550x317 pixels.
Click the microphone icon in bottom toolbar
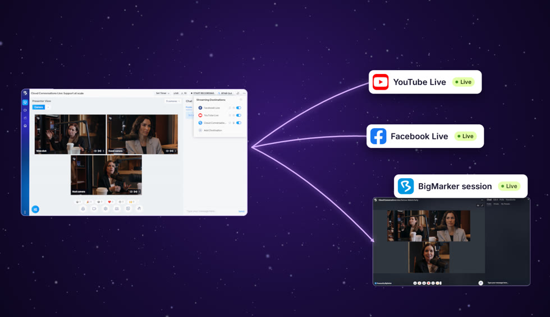pyautogui.click(x=83, y=208)
